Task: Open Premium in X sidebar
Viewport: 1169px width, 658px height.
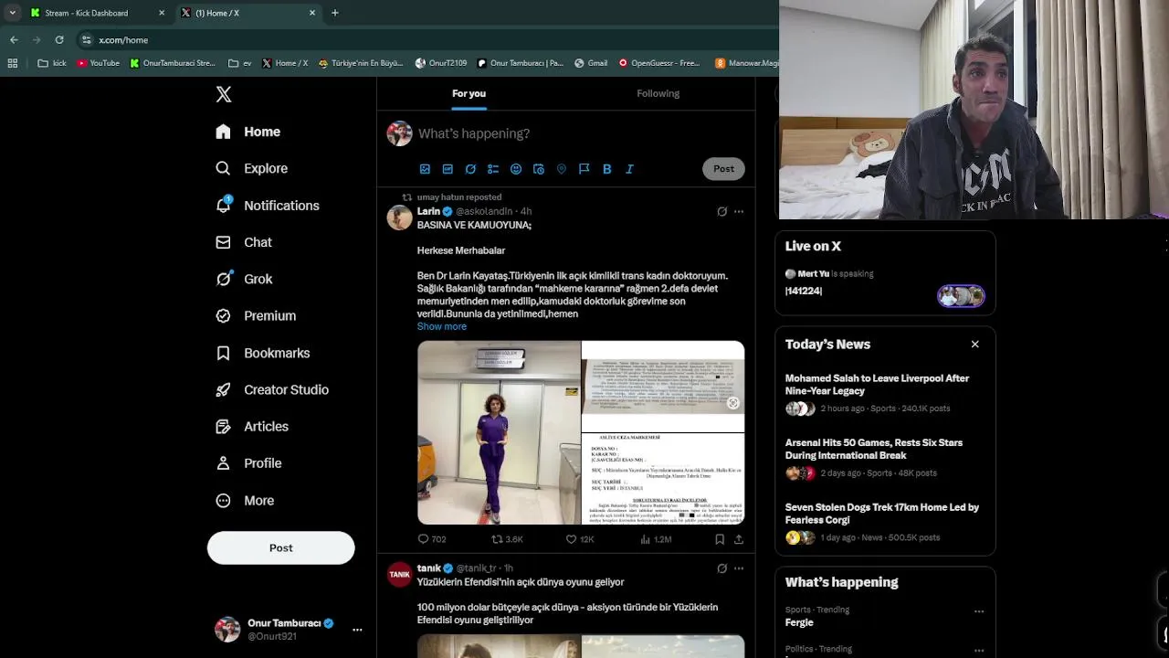Action: 256,315
